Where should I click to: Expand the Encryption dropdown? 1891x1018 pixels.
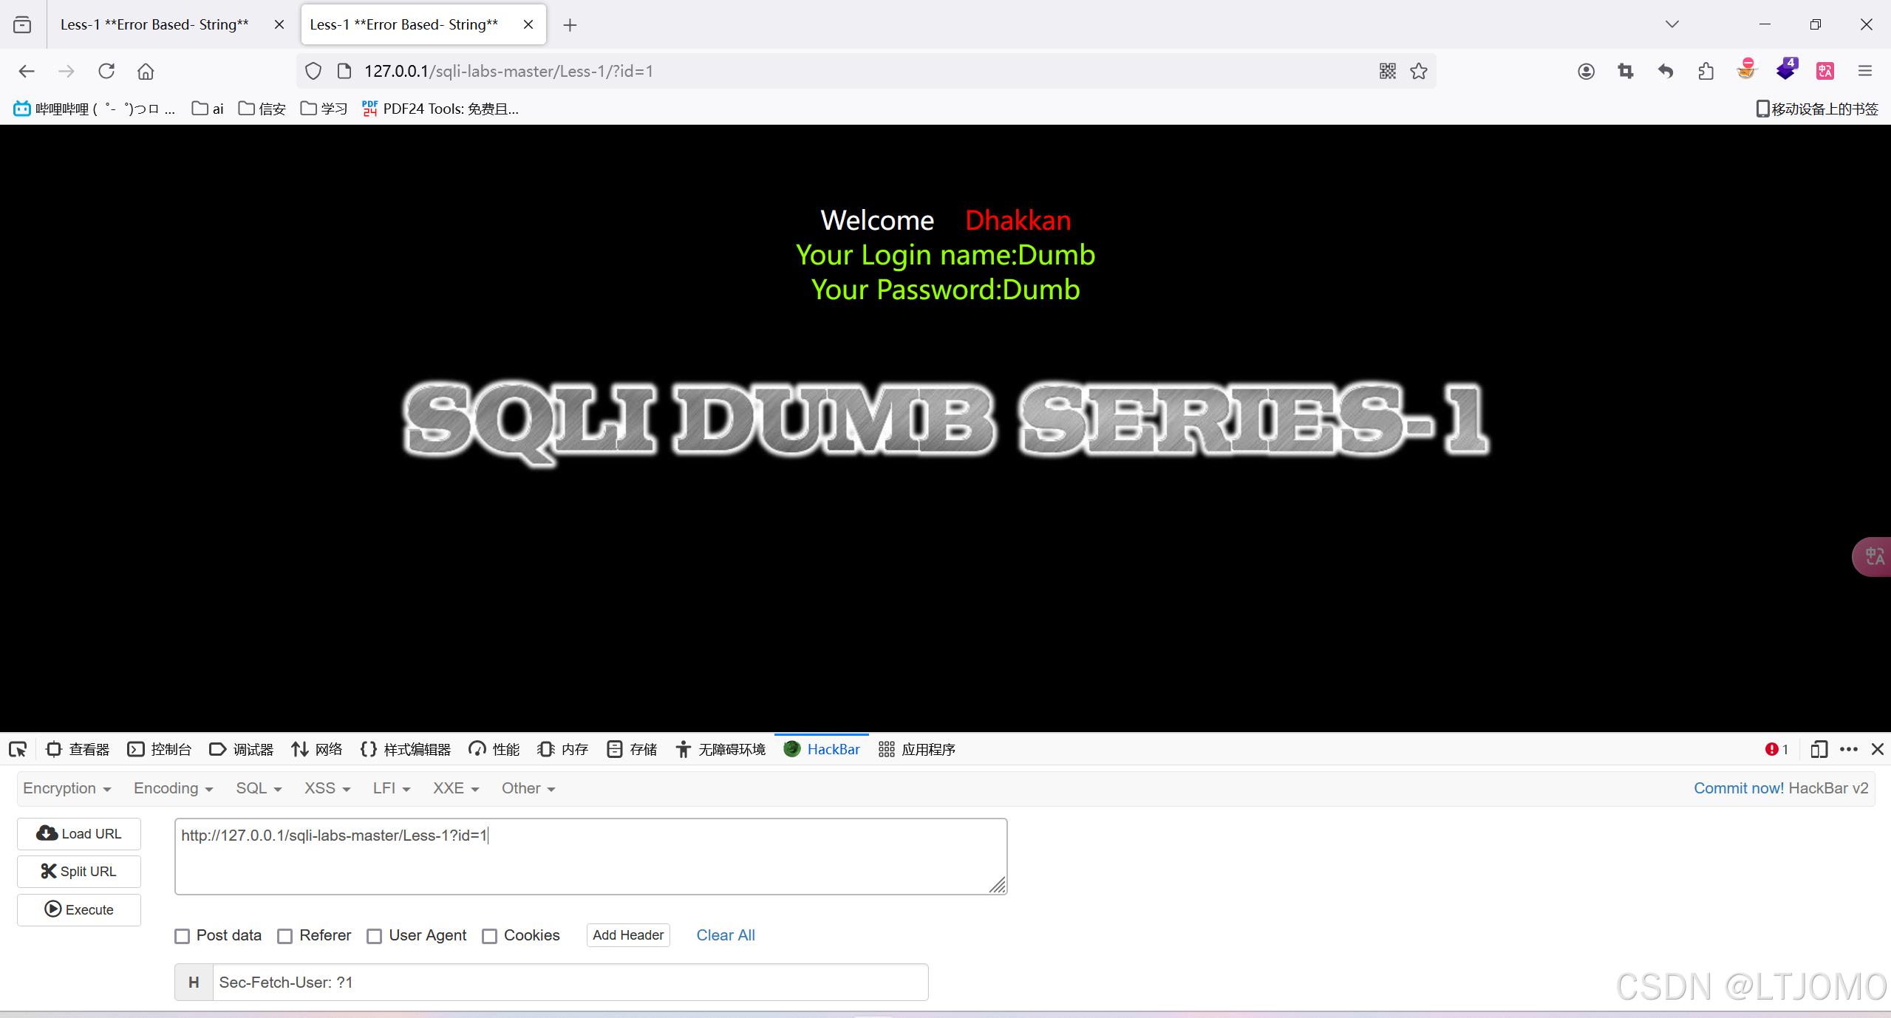pos(67,788)
